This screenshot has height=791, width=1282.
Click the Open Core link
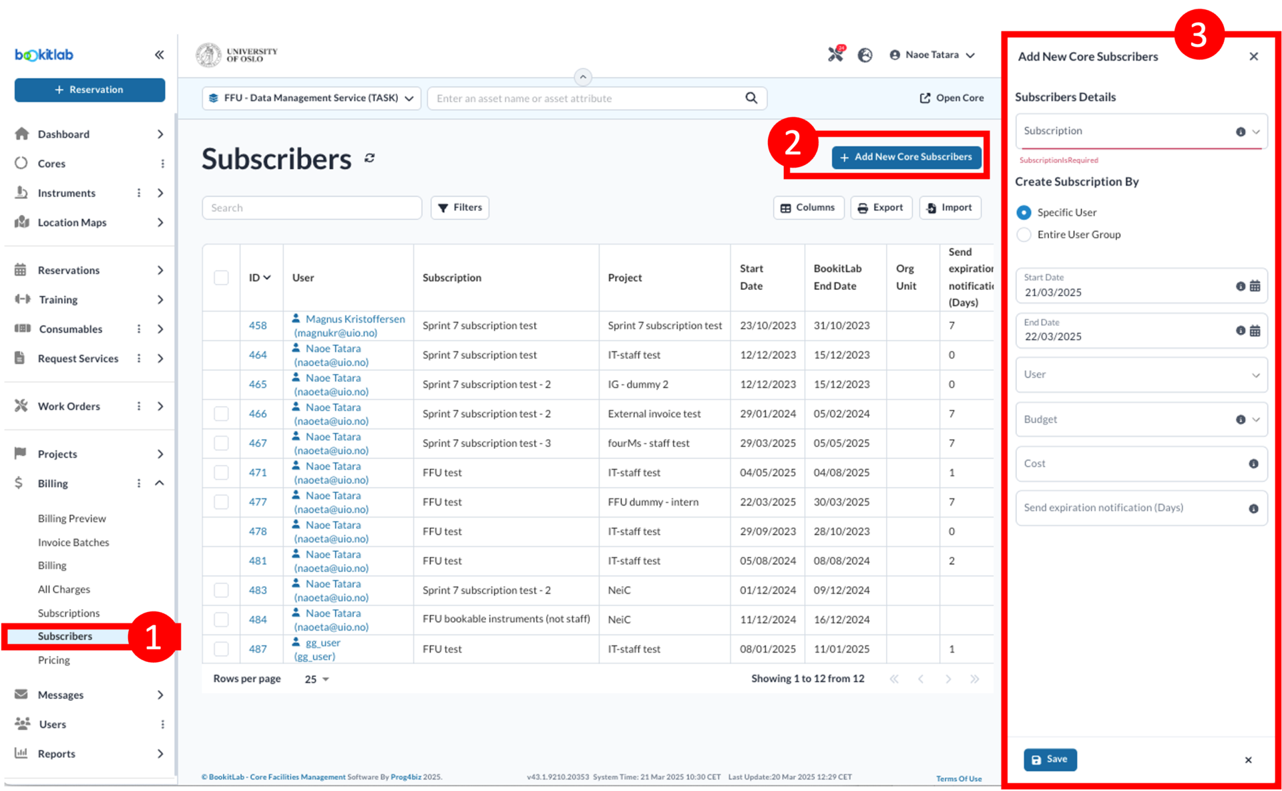[951, 98]
